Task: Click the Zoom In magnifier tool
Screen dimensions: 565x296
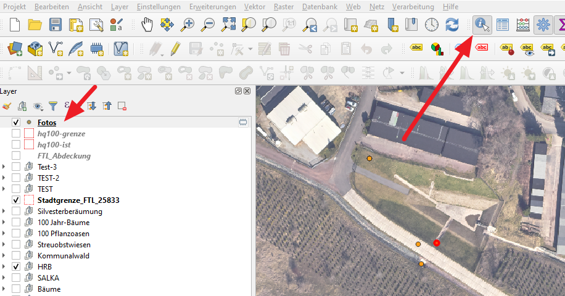Action: click(188, 25)
